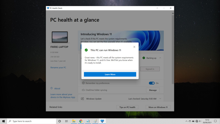Screen dimensions: 220x124
Task: Open Google Chrome from the taskbar
Action: click(x=81, y=121)
